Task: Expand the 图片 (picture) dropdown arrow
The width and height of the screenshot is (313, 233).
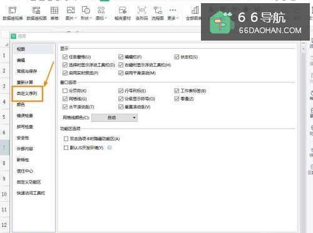Action: pyautogui.click(x=75, y=18)
